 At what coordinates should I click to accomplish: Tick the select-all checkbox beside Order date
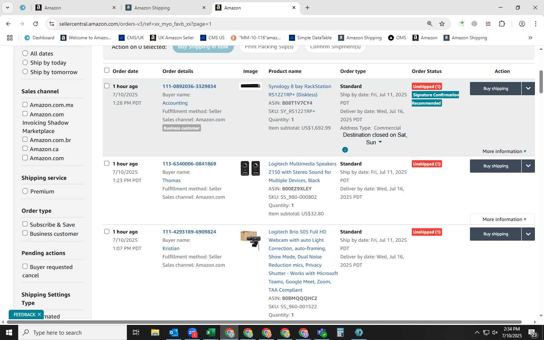pyautogui.click(x=107, y=70)
